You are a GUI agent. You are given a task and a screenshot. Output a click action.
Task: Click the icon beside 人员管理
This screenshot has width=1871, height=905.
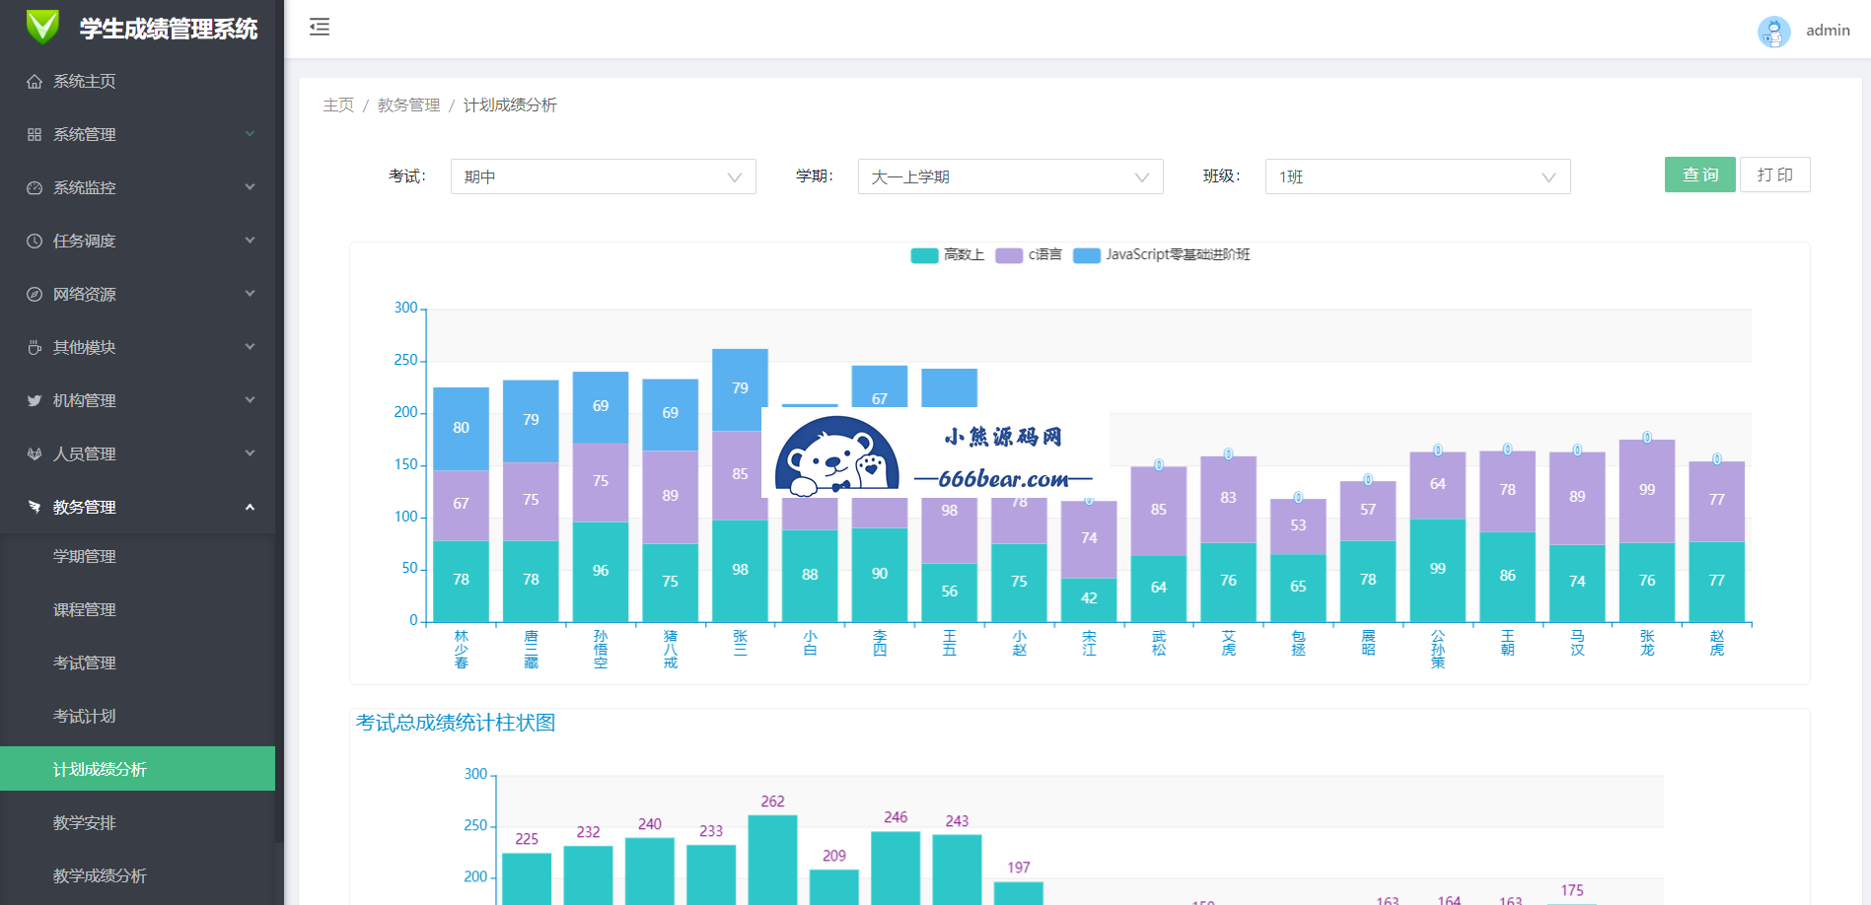click(35, 454)
